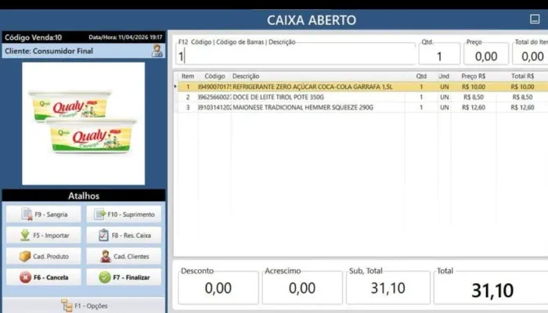This screenshot has height=313, width=548.
Task: Click the Total do Item field
Action: [x=530, y=56]
